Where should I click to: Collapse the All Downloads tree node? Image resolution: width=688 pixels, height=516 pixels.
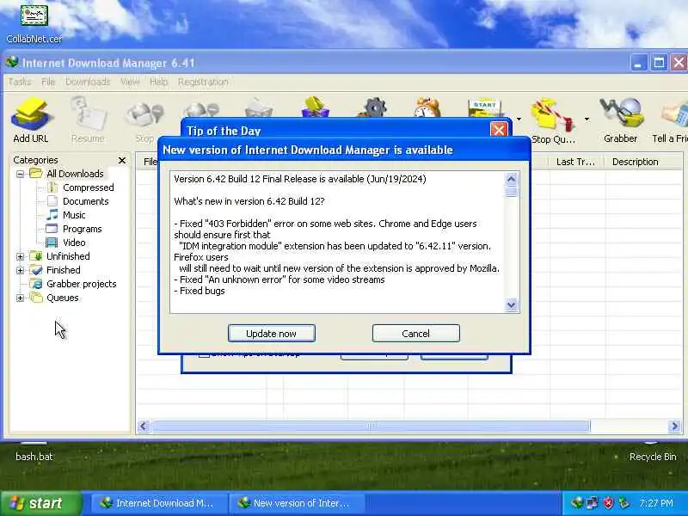click(x=20, y=174)
